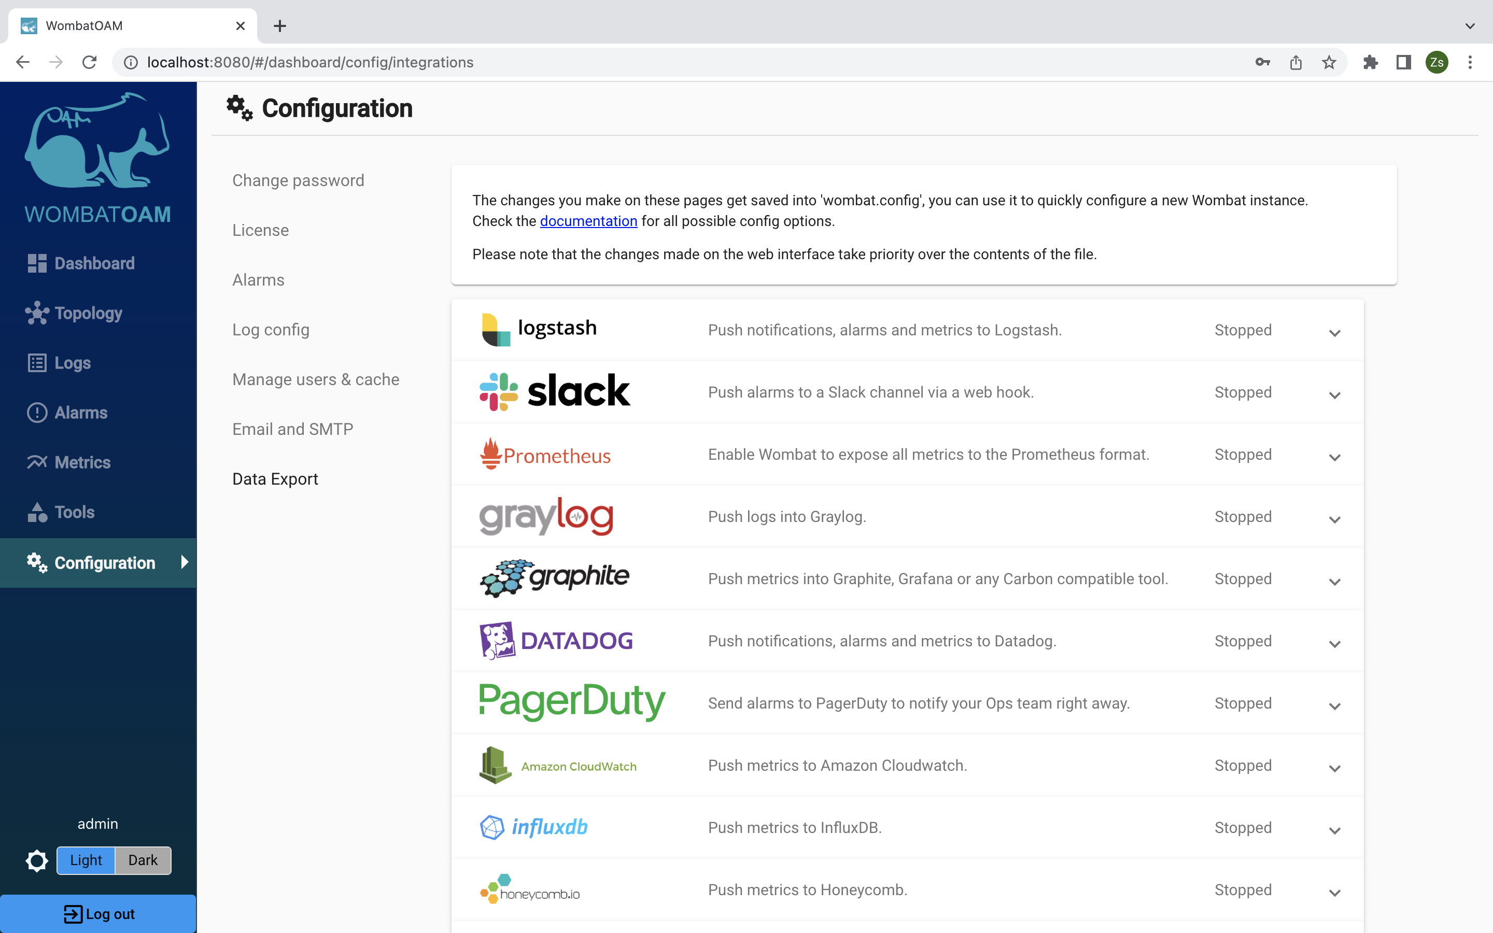Toggle the browser side panel
The image size is (1493, 933).
(1403, 62)
